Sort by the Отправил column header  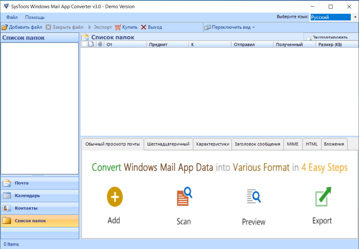tap(252, 44)
